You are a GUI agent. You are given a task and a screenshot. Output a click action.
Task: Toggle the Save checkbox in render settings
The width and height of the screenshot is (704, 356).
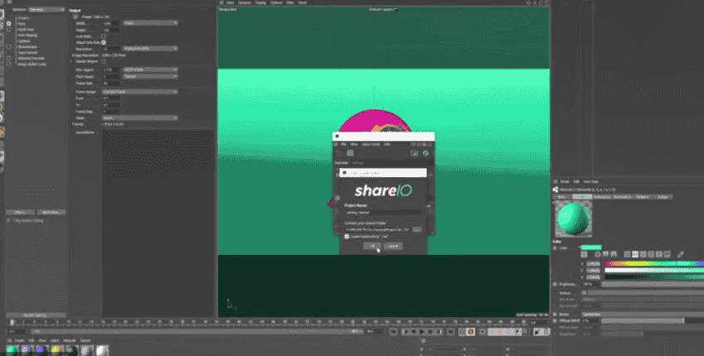click(x=9, y=24)
